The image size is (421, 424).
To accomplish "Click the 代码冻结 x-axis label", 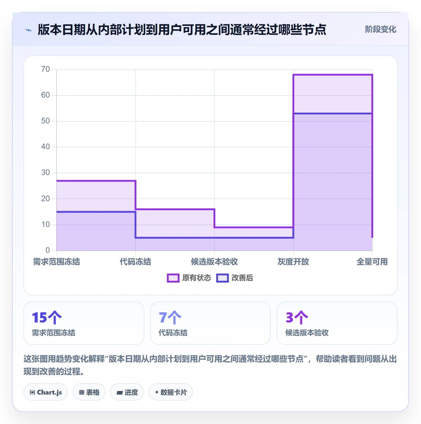I will coord(135,262).
